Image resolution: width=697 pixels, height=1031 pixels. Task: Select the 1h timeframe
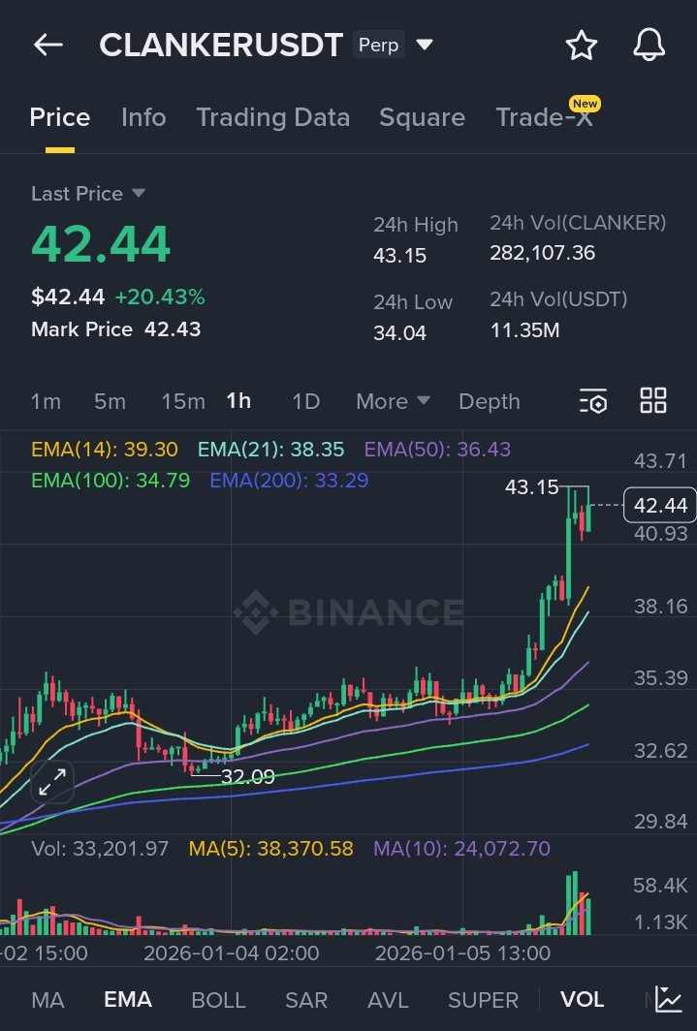point(238,400)
